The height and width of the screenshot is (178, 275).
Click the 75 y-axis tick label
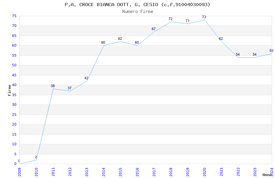pyautogui.click(x=14, y=16)
